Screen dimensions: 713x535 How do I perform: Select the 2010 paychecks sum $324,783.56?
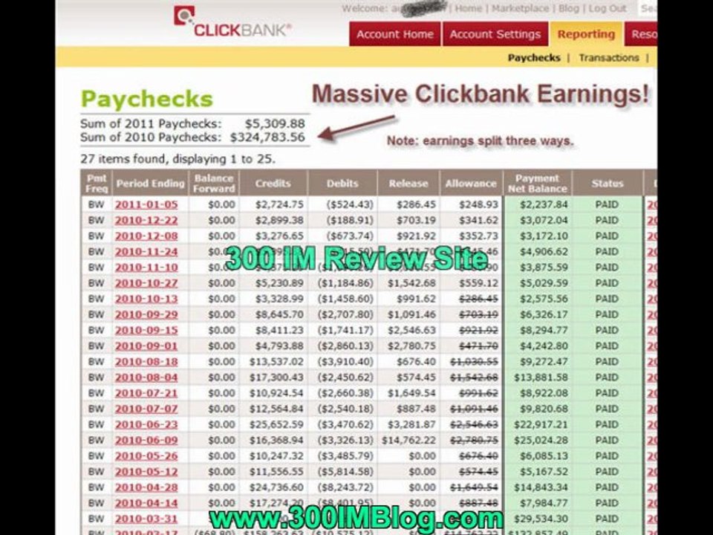click(267, 137)
